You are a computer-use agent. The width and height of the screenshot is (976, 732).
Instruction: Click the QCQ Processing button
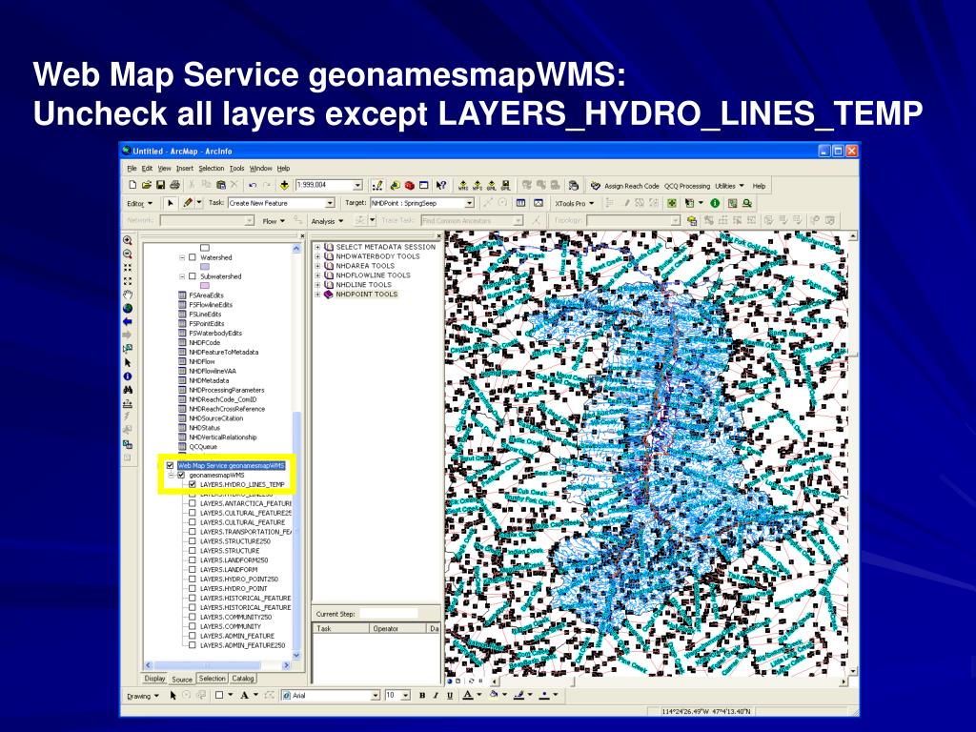[686, 186]
